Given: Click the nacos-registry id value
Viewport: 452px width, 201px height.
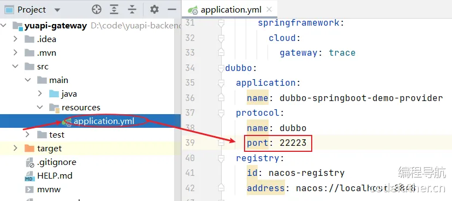Looking at the screenshot, I should click(306, 173).
